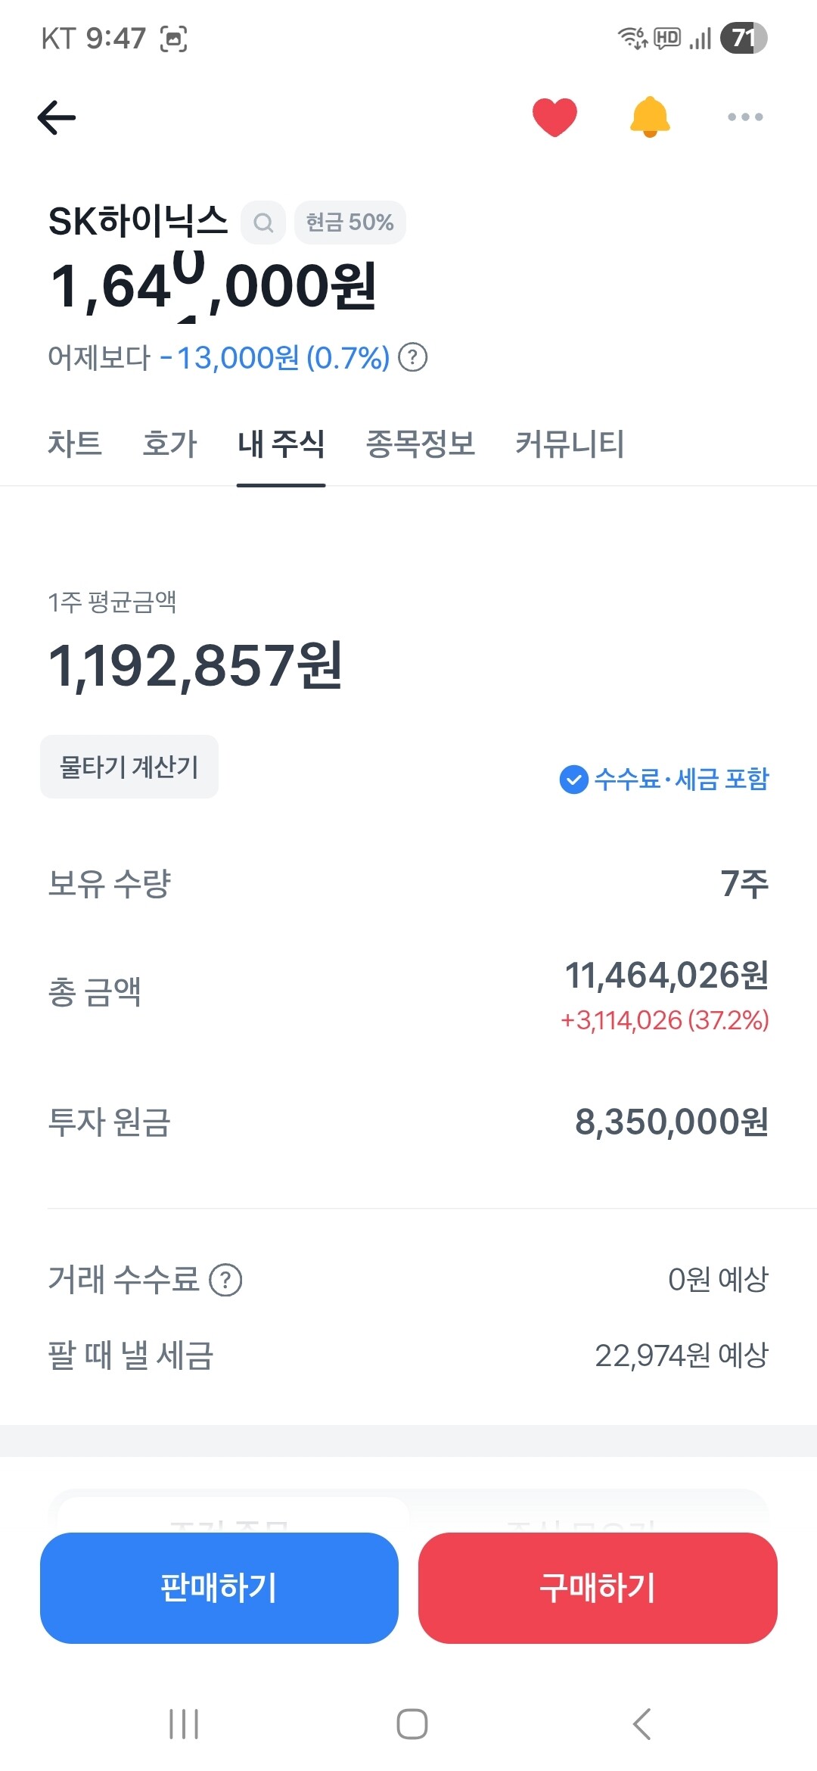Open the 물타기 계산기 button
817x1771 pixels.
click(129, 767)
